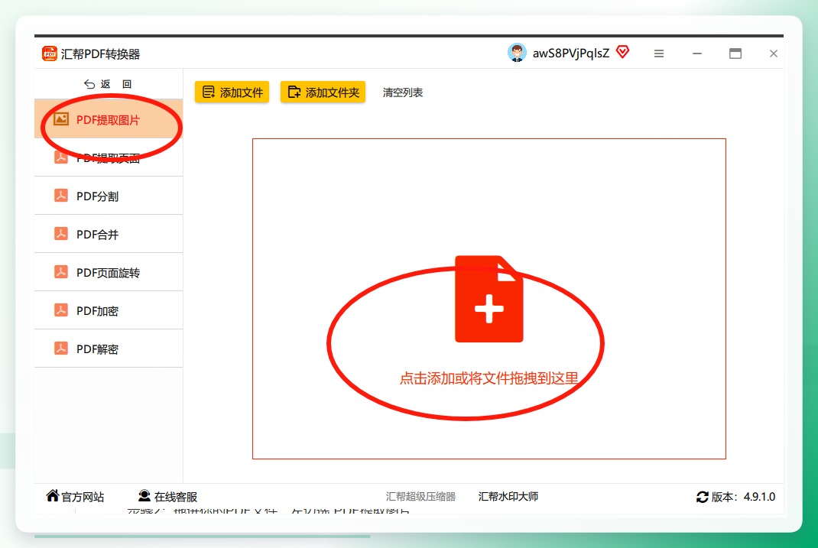Click the 点击添加或将文件拖拽到这里 text

489,378
